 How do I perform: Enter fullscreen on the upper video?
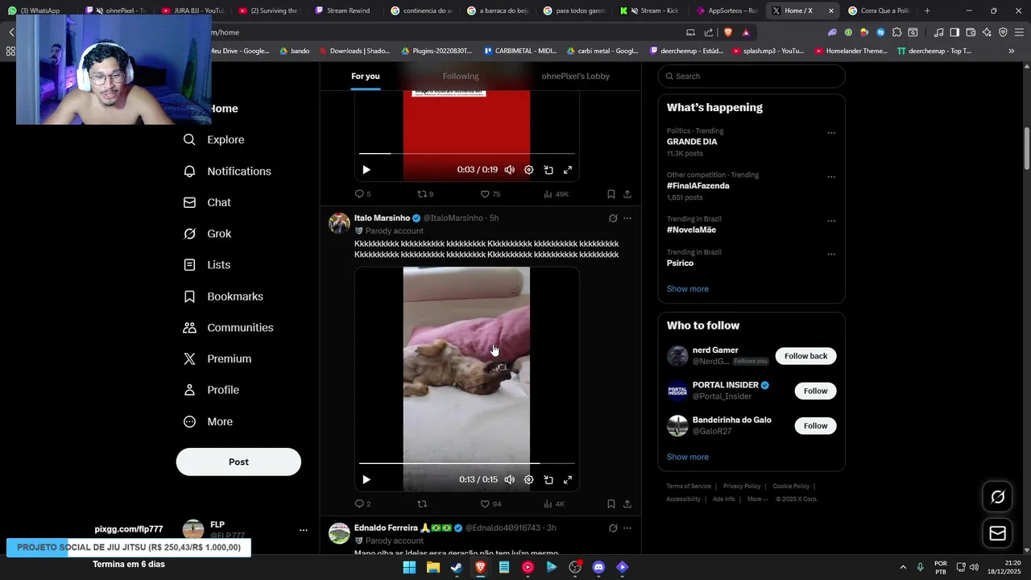(x=568, y=170)
